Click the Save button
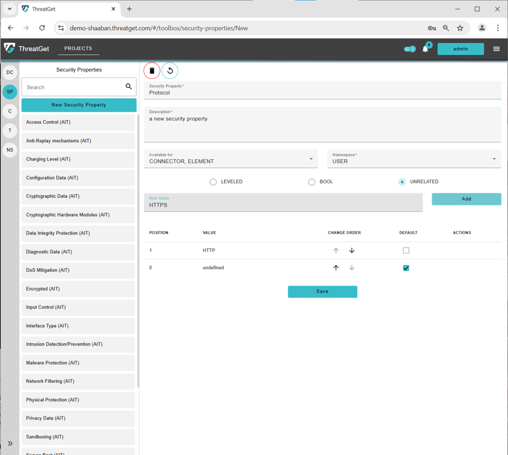The width and height of the screenshot is (508, 455). pyautogui.click(x=322, y=291)
